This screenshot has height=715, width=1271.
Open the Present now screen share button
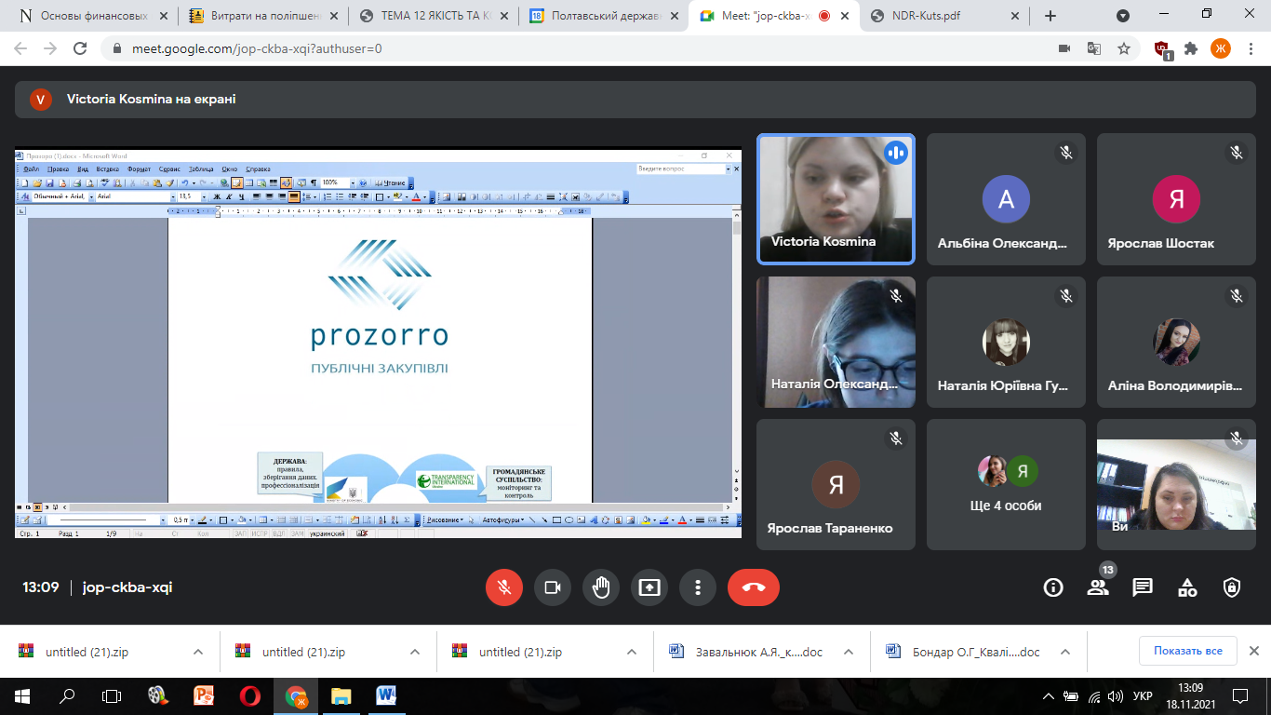point(649,587)
